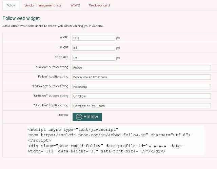Click the embed script code block
Viewport: 217px width, 169px height.
click(x=115, y=140)
